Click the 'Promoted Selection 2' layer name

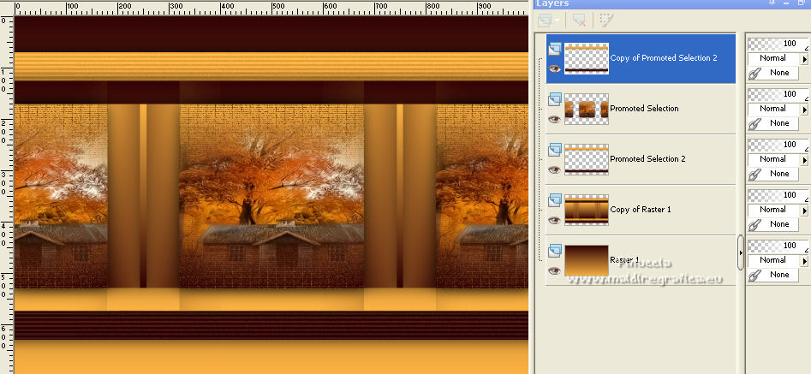(648, 159)
